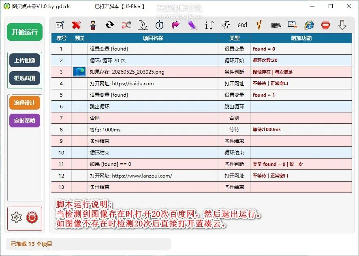Click the 'if' condition icon
The image size is (359, 256).
(x=209, y=25)
